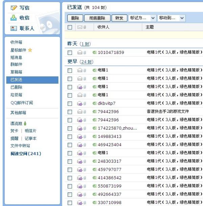Click envelope icon in list header
The width and height of the screenshot is (203, 206).
tap(80, 27)
